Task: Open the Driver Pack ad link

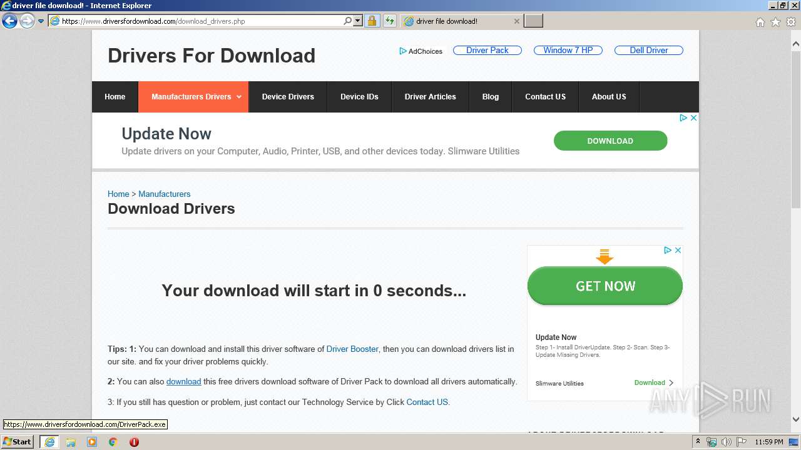Action: 487,50
